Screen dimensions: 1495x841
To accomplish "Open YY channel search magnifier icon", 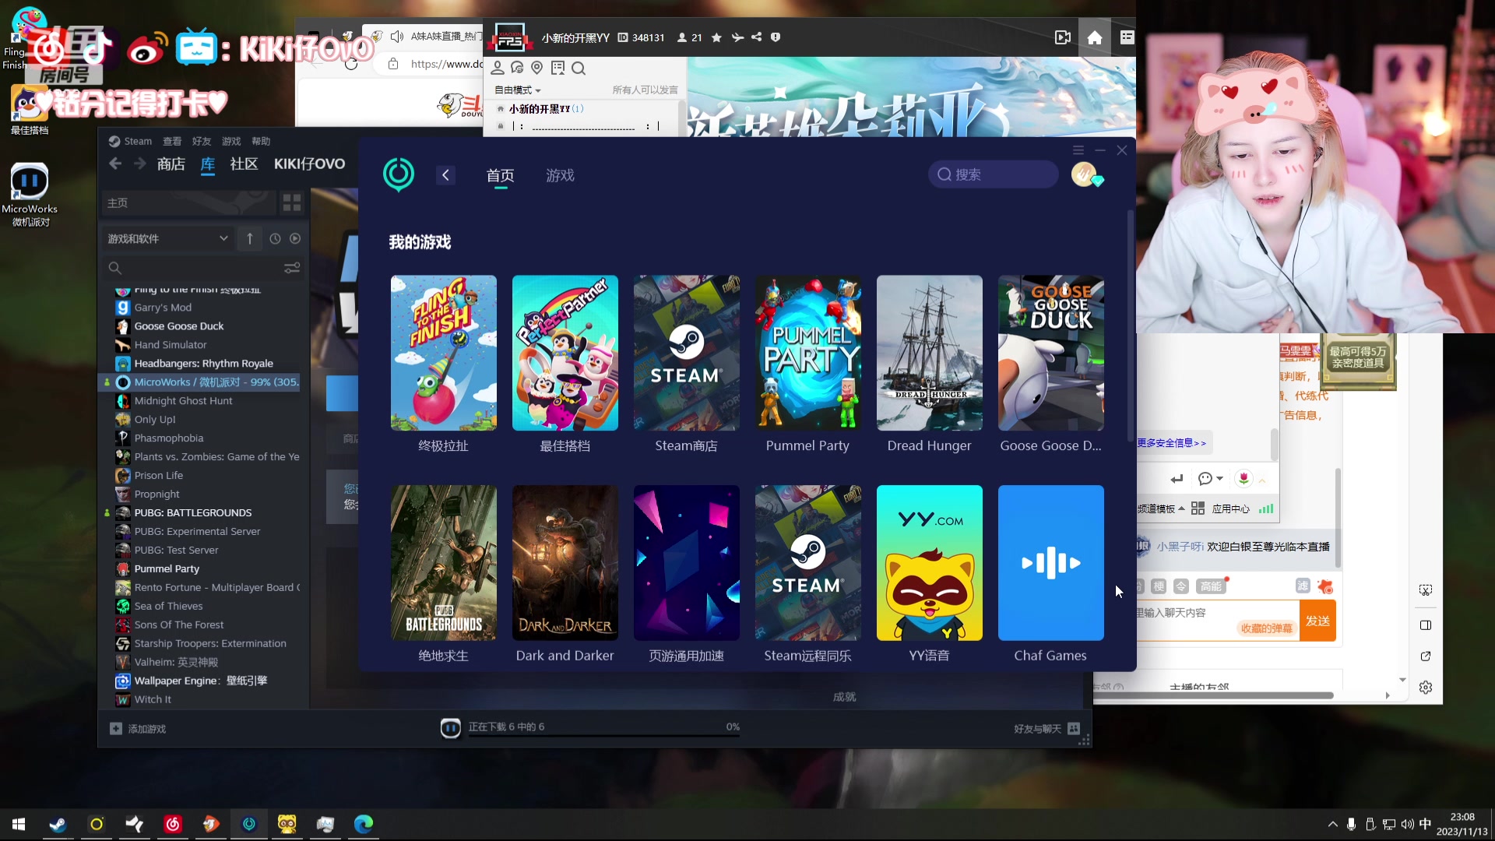I will tap(579, 69).
